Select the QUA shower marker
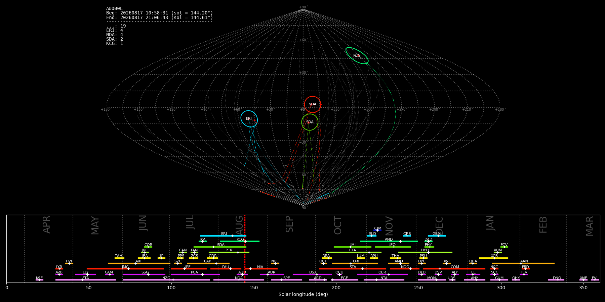Screen dimensions: 605x302 pos(473,263)
